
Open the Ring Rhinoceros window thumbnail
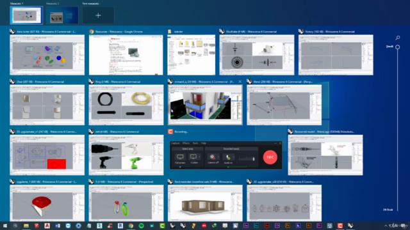point(126,105)
